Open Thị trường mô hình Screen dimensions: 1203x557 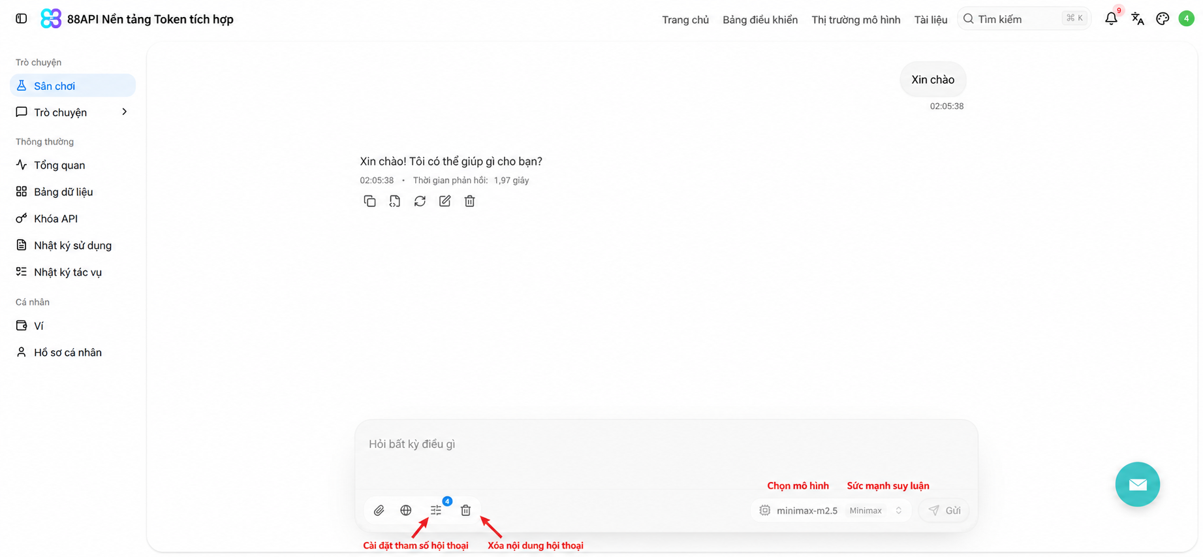[856, 20]
